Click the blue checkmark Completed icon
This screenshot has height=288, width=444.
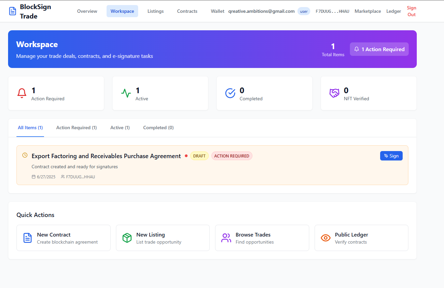click(x=230, y=93)
